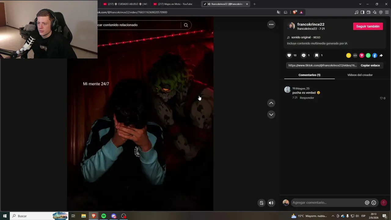
Task: Open more share options with the arrow icon
Action: pyautogui.click(x=381, y=55)
